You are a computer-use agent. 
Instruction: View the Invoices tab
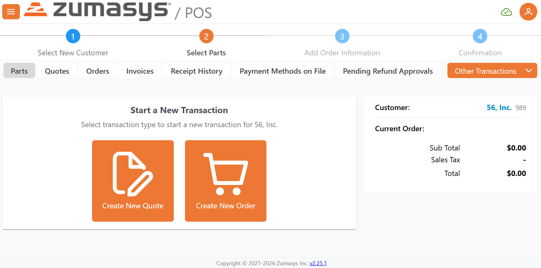[140, 71]
